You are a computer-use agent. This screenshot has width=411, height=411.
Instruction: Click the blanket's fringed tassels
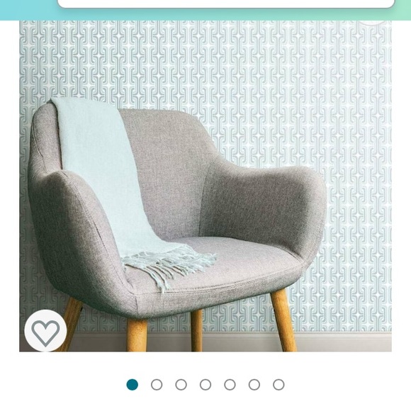click(168, 267)
